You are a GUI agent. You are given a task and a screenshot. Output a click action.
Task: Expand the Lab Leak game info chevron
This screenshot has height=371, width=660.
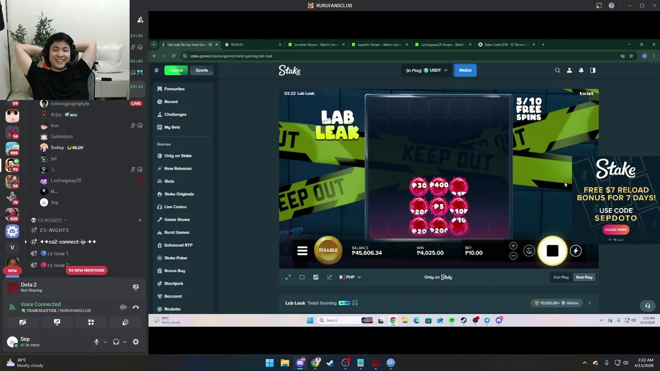[x=589, y=303]
